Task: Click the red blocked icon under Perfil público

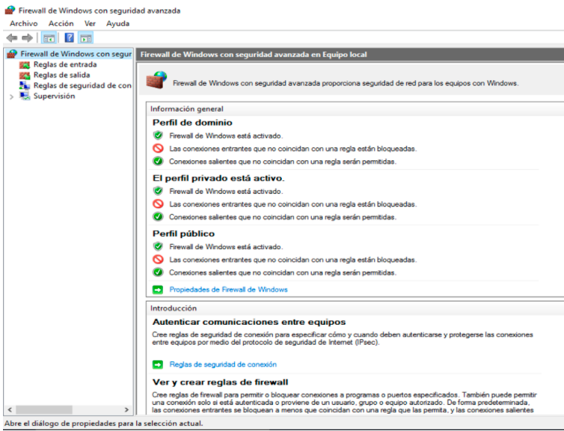Action: click(158, 260)
